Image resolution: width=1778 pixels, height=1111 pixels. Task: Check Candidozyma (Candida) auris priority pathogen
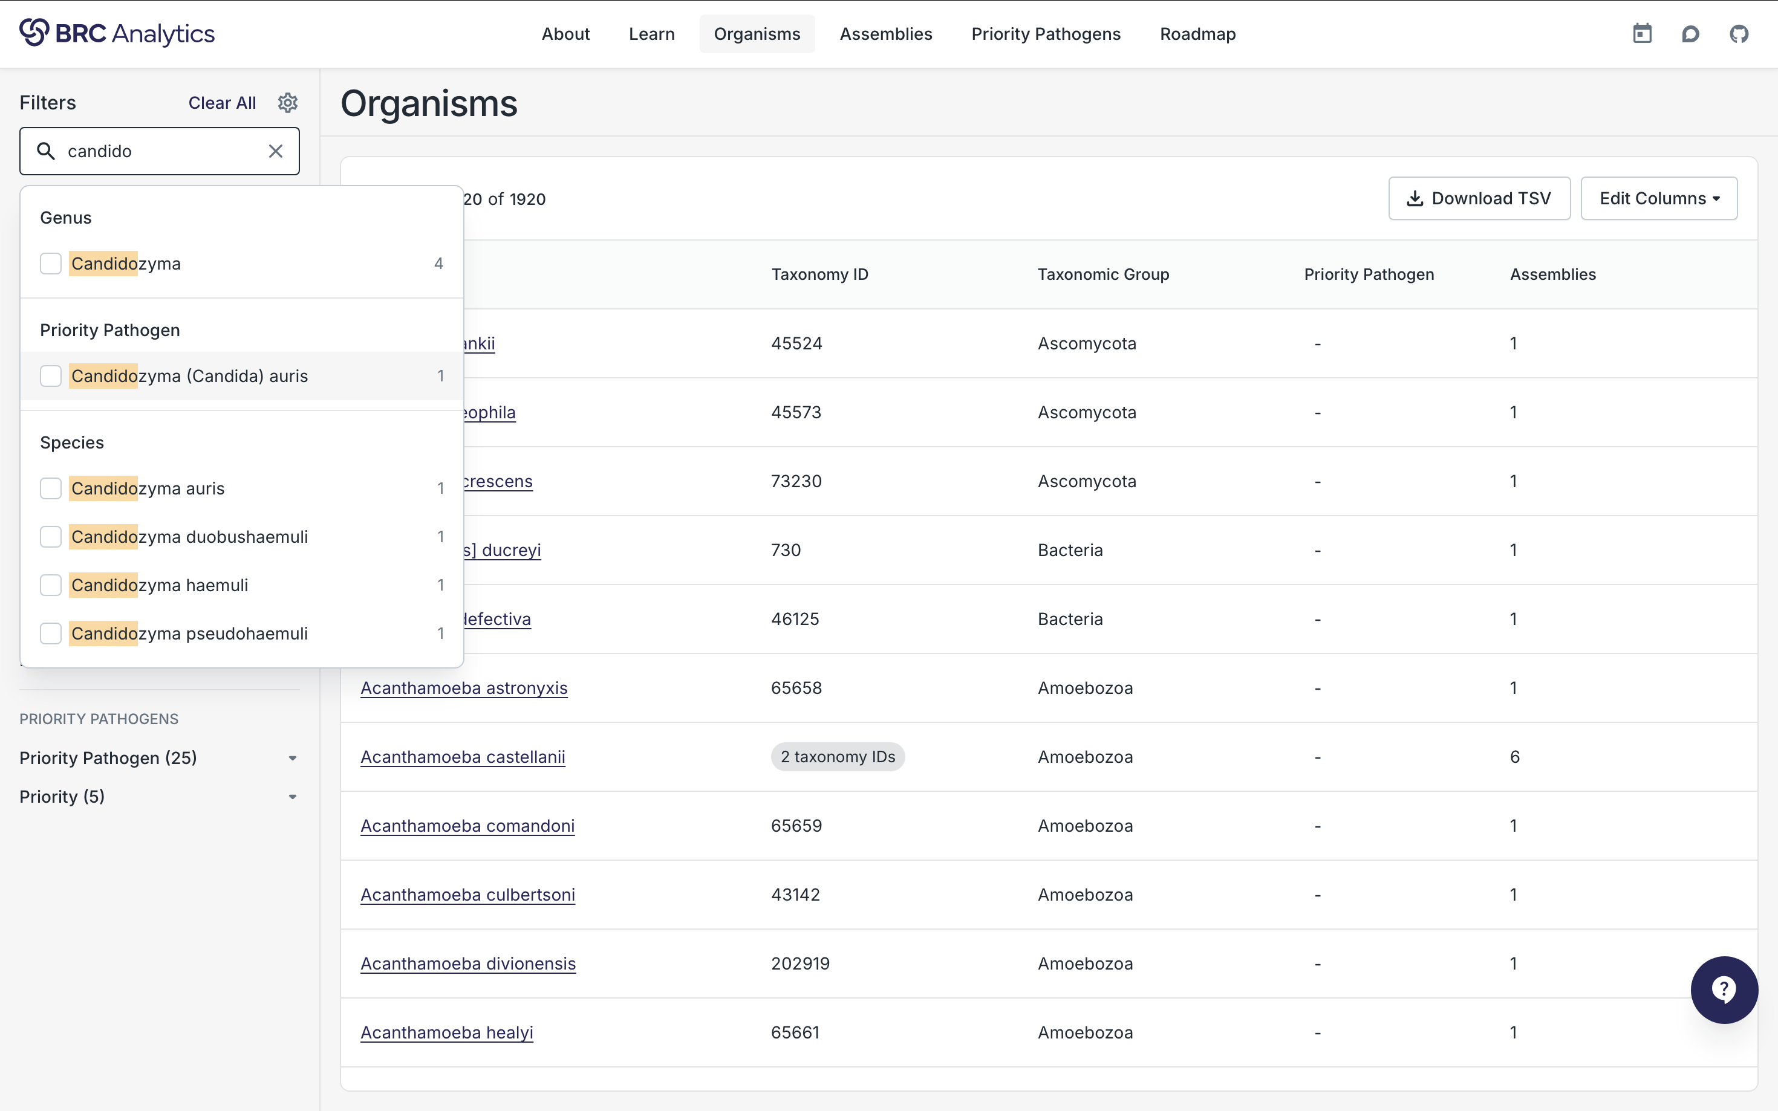tap(51, 376)
